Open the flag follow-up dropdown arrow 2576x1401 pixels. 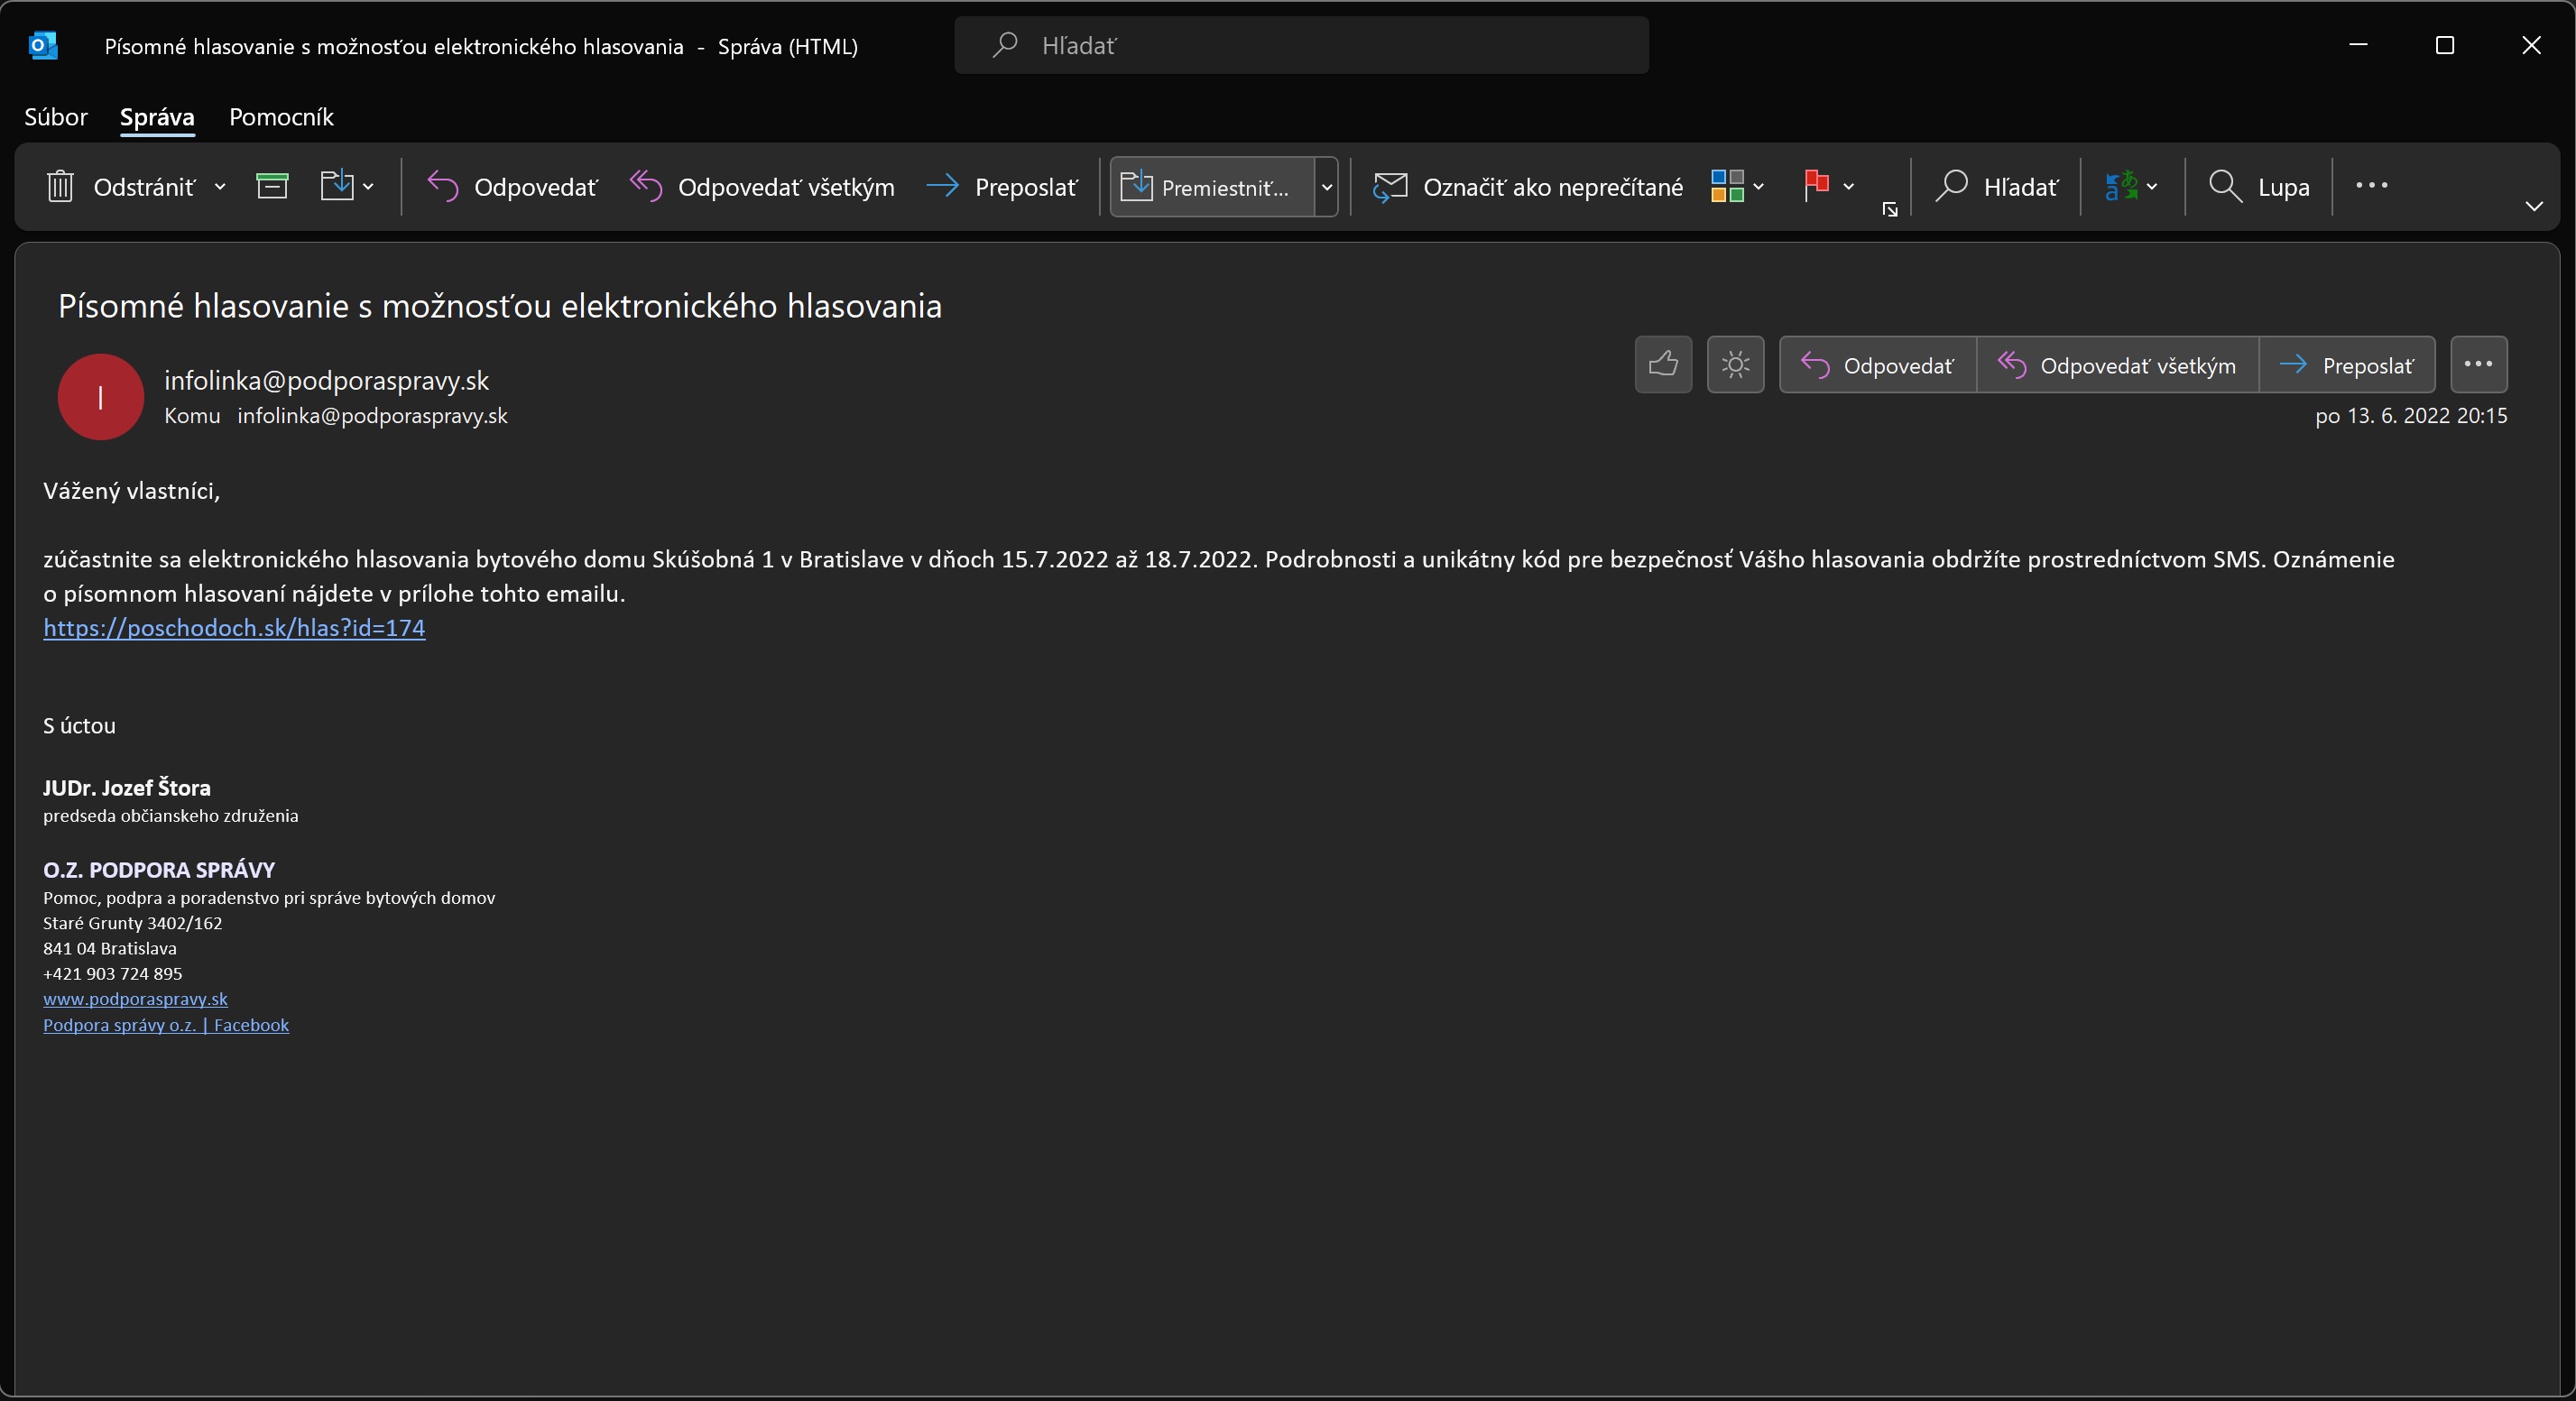pyautogui.click(x=1849, y=187)
